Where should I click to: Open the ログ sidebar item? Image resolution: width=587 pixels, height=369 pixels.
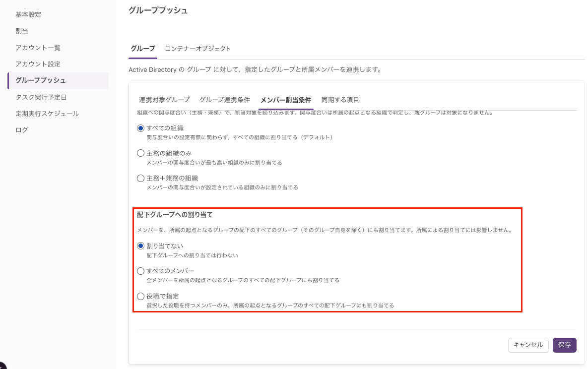tap(22, 130)
